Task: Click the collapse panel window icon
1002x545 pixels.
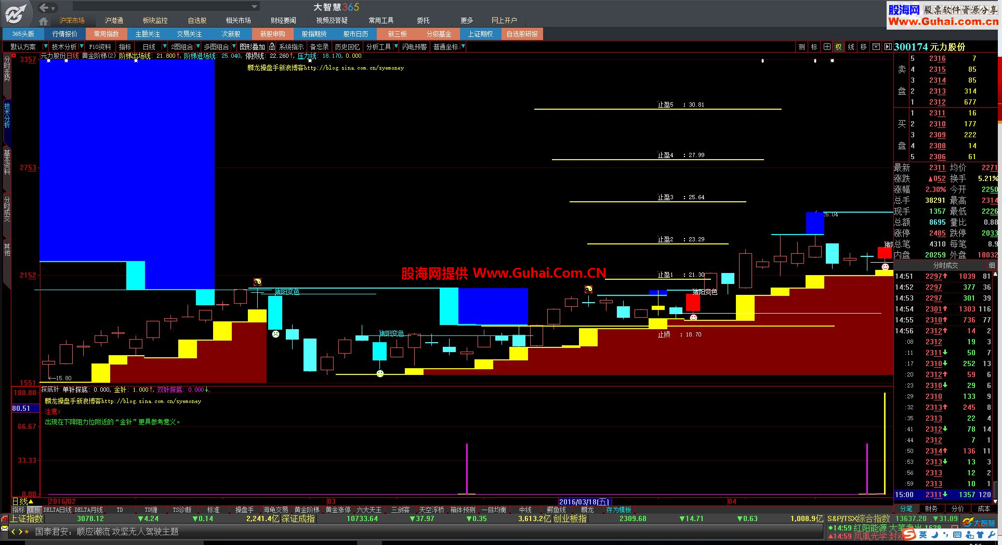Action: [876, 47]
